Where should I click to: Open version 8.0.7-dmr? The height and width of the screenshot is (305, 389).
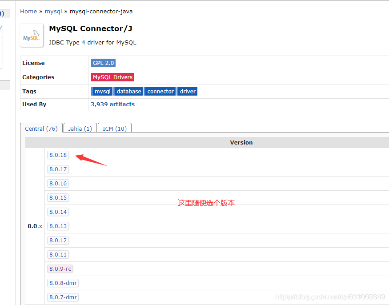[x=63, y=297]
